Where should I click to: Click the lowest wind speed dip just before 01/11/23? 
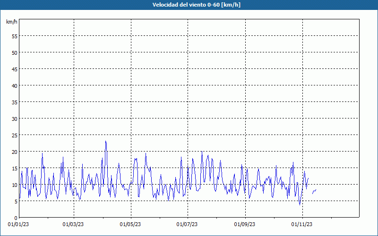tap(300, 205)
